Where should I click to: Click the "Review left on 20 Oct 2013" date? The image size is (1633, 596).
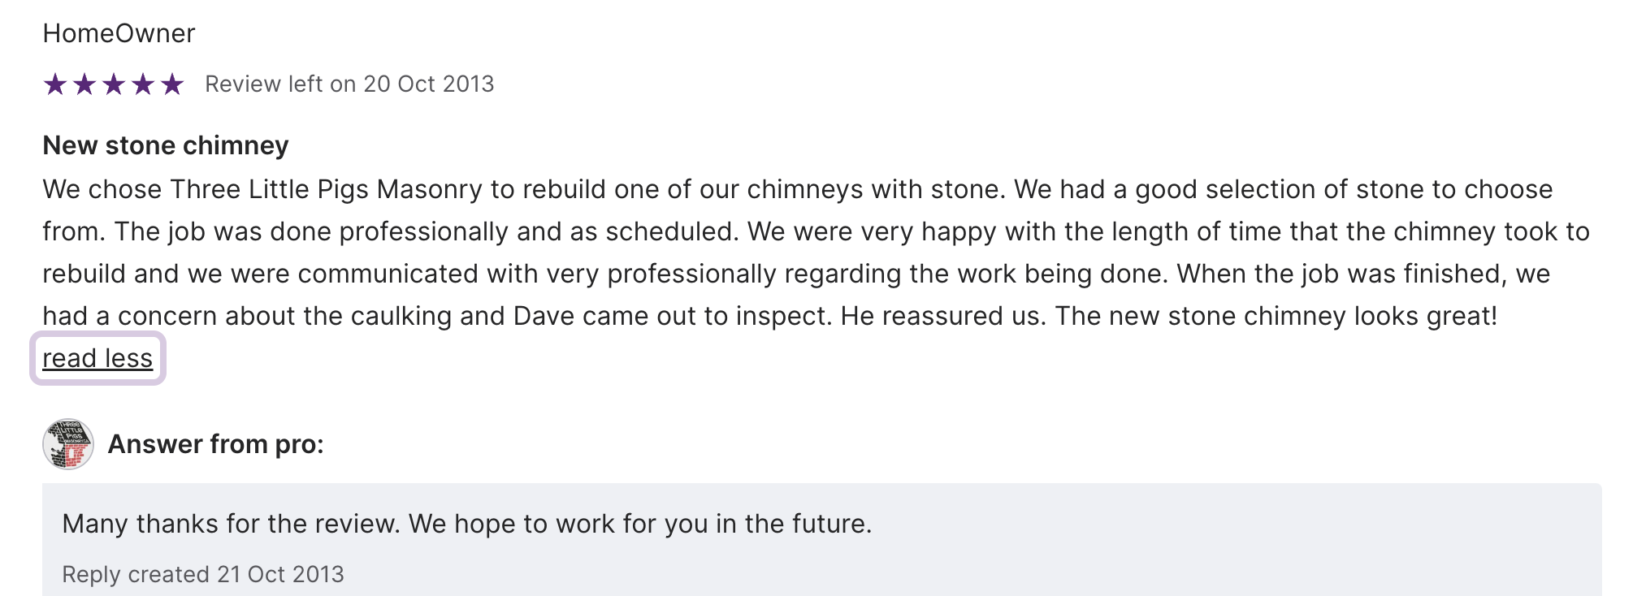click(349, 84)
